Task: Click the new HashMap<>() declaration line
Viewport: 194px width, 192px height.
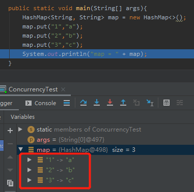Action: 104,18
